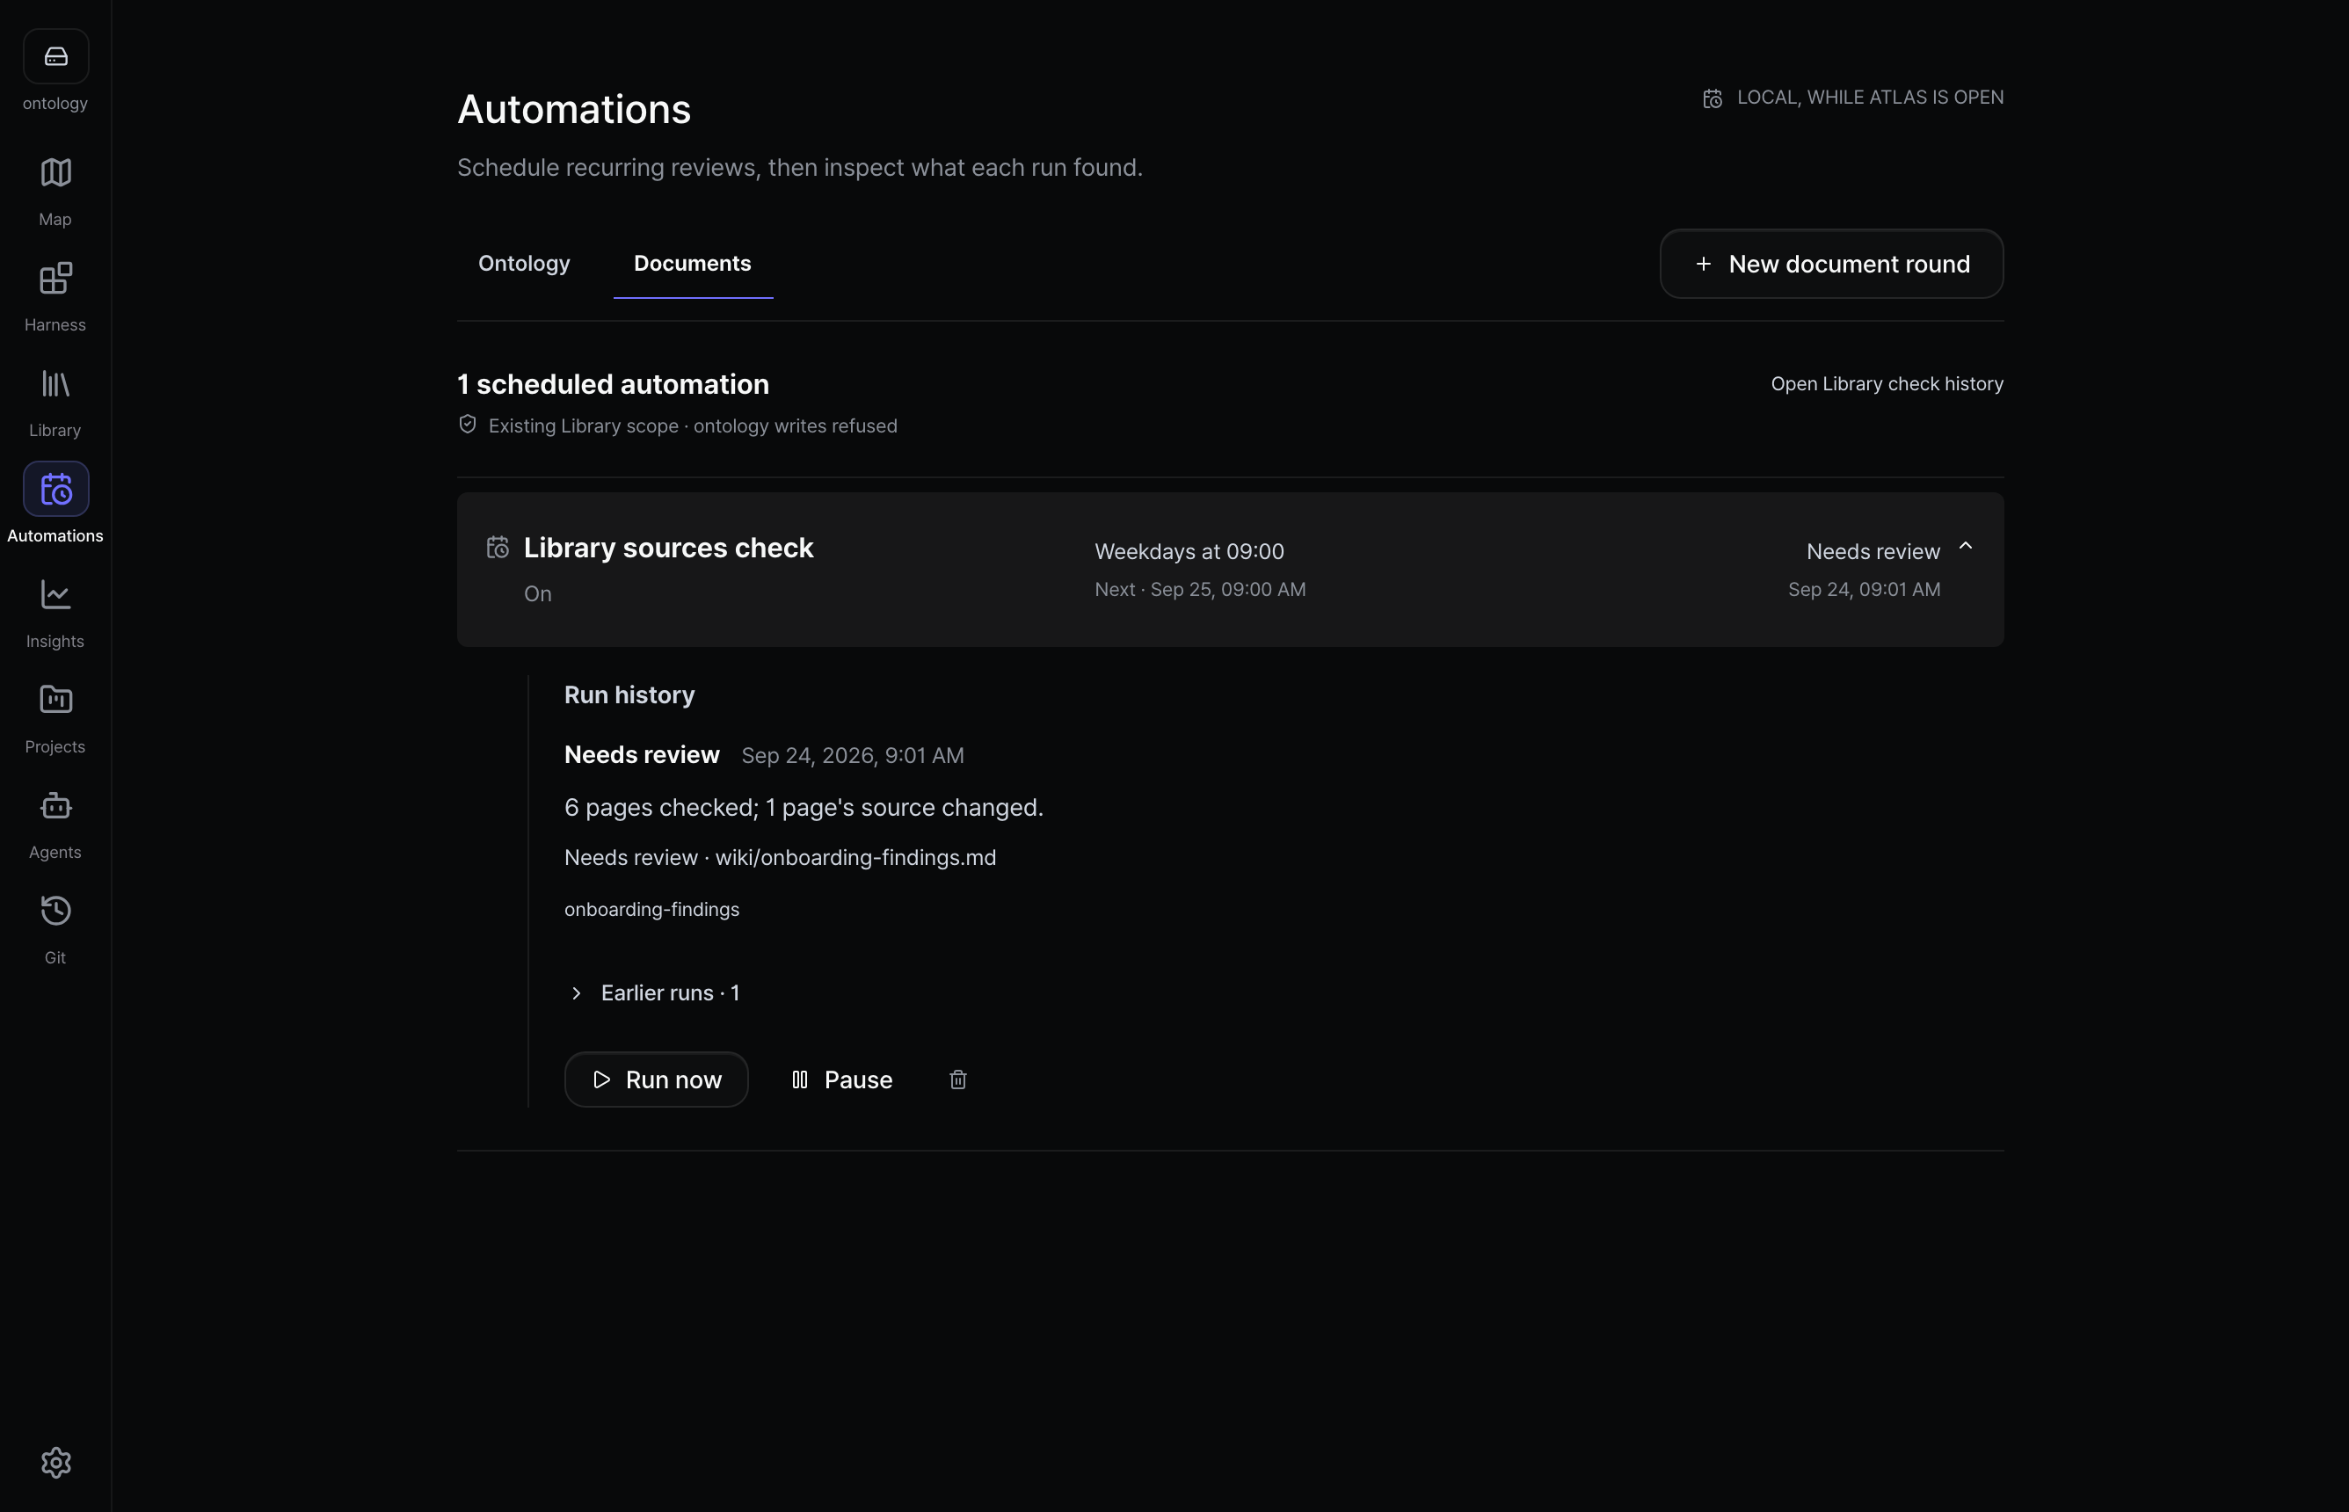Click '1 scheduled automation' heading
The image size is (2349, 1512).
614,384
